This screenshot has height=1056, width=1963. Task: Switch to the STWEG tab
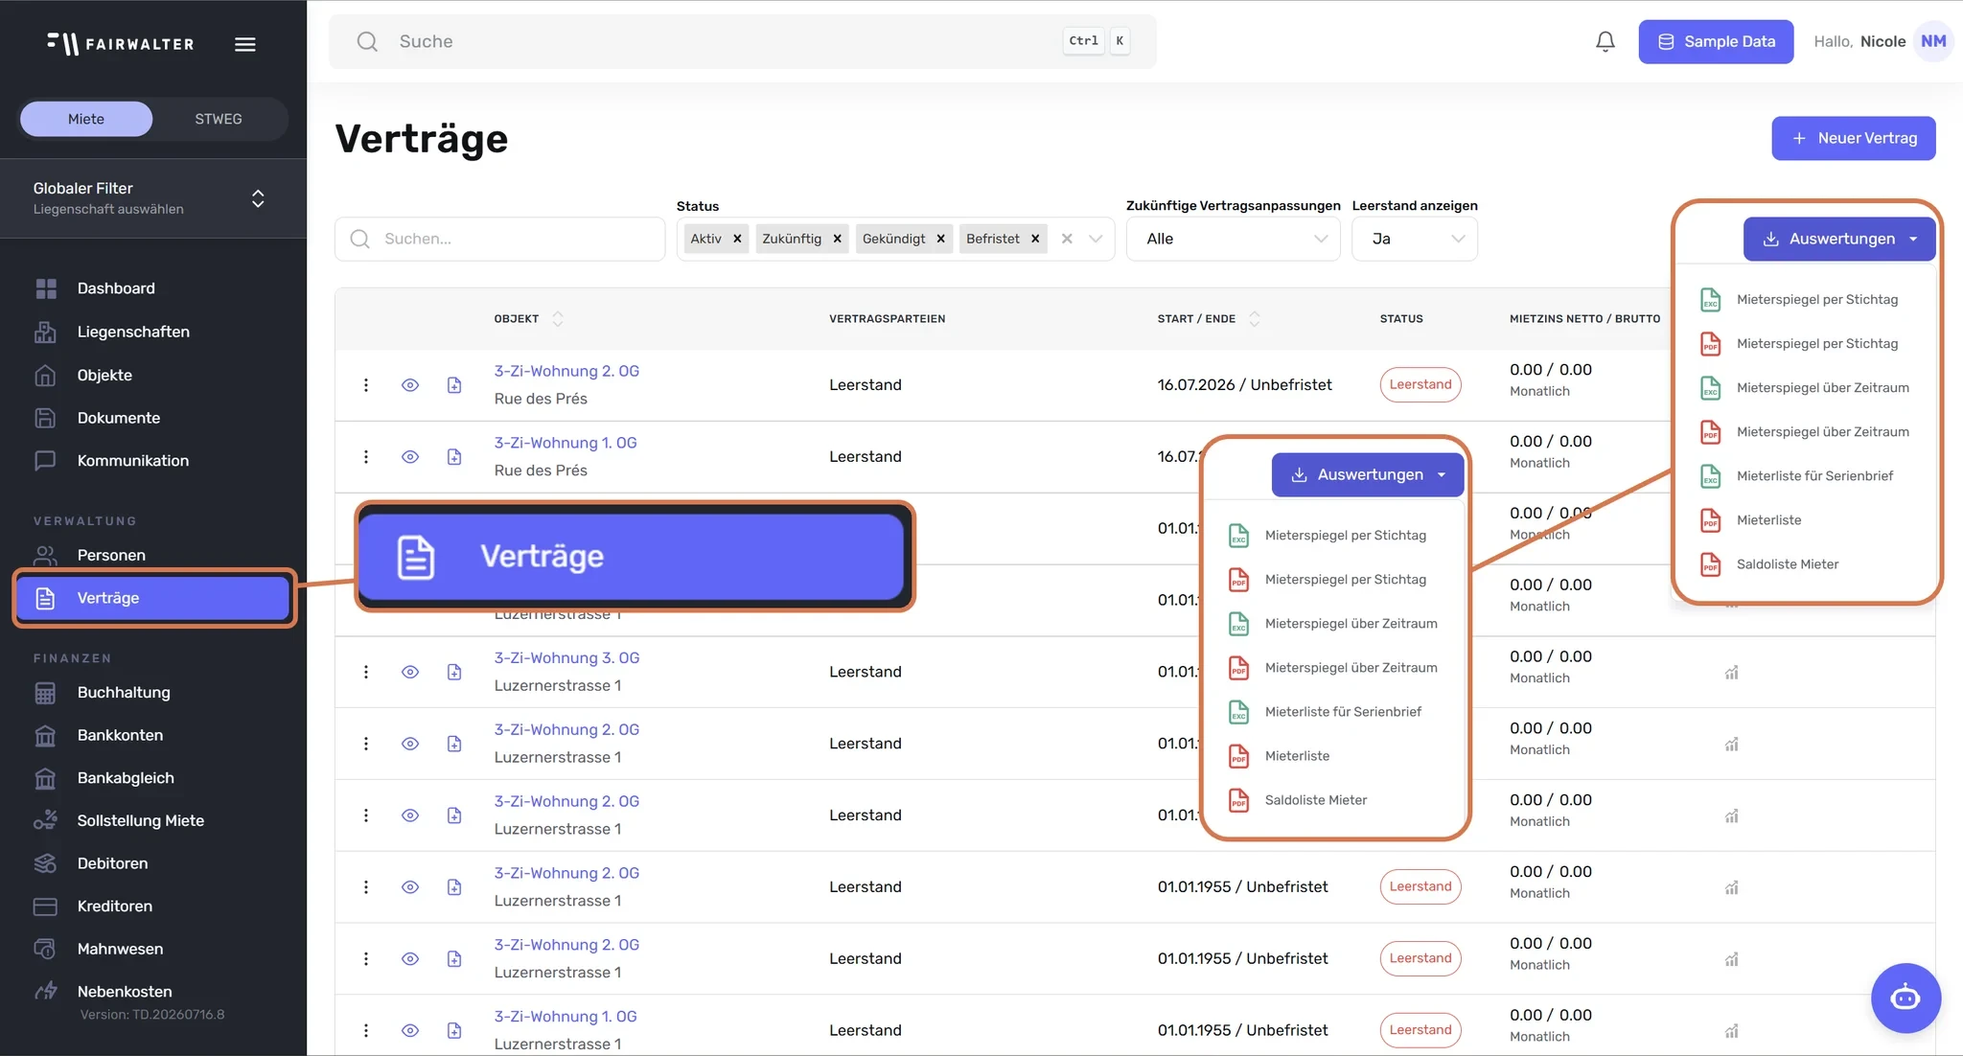click(x=219, y=119)
